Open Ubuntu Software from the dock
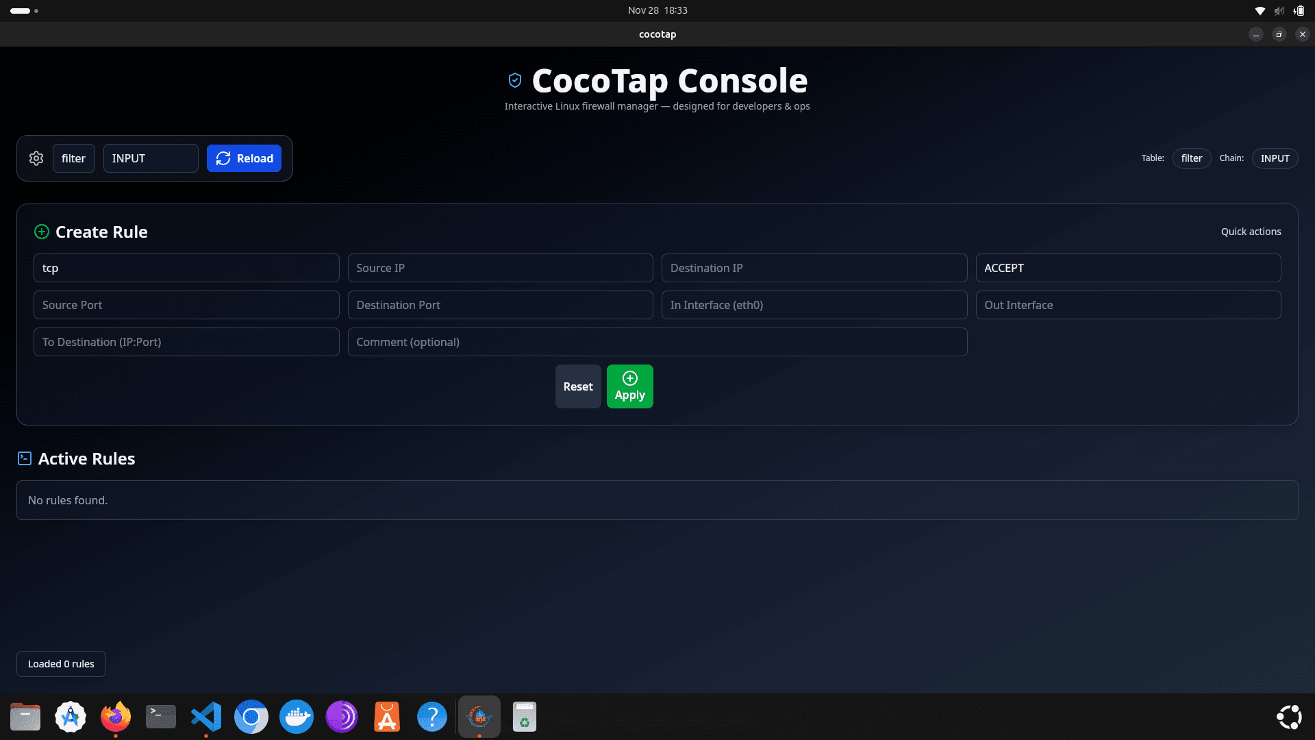 (387, 717)
